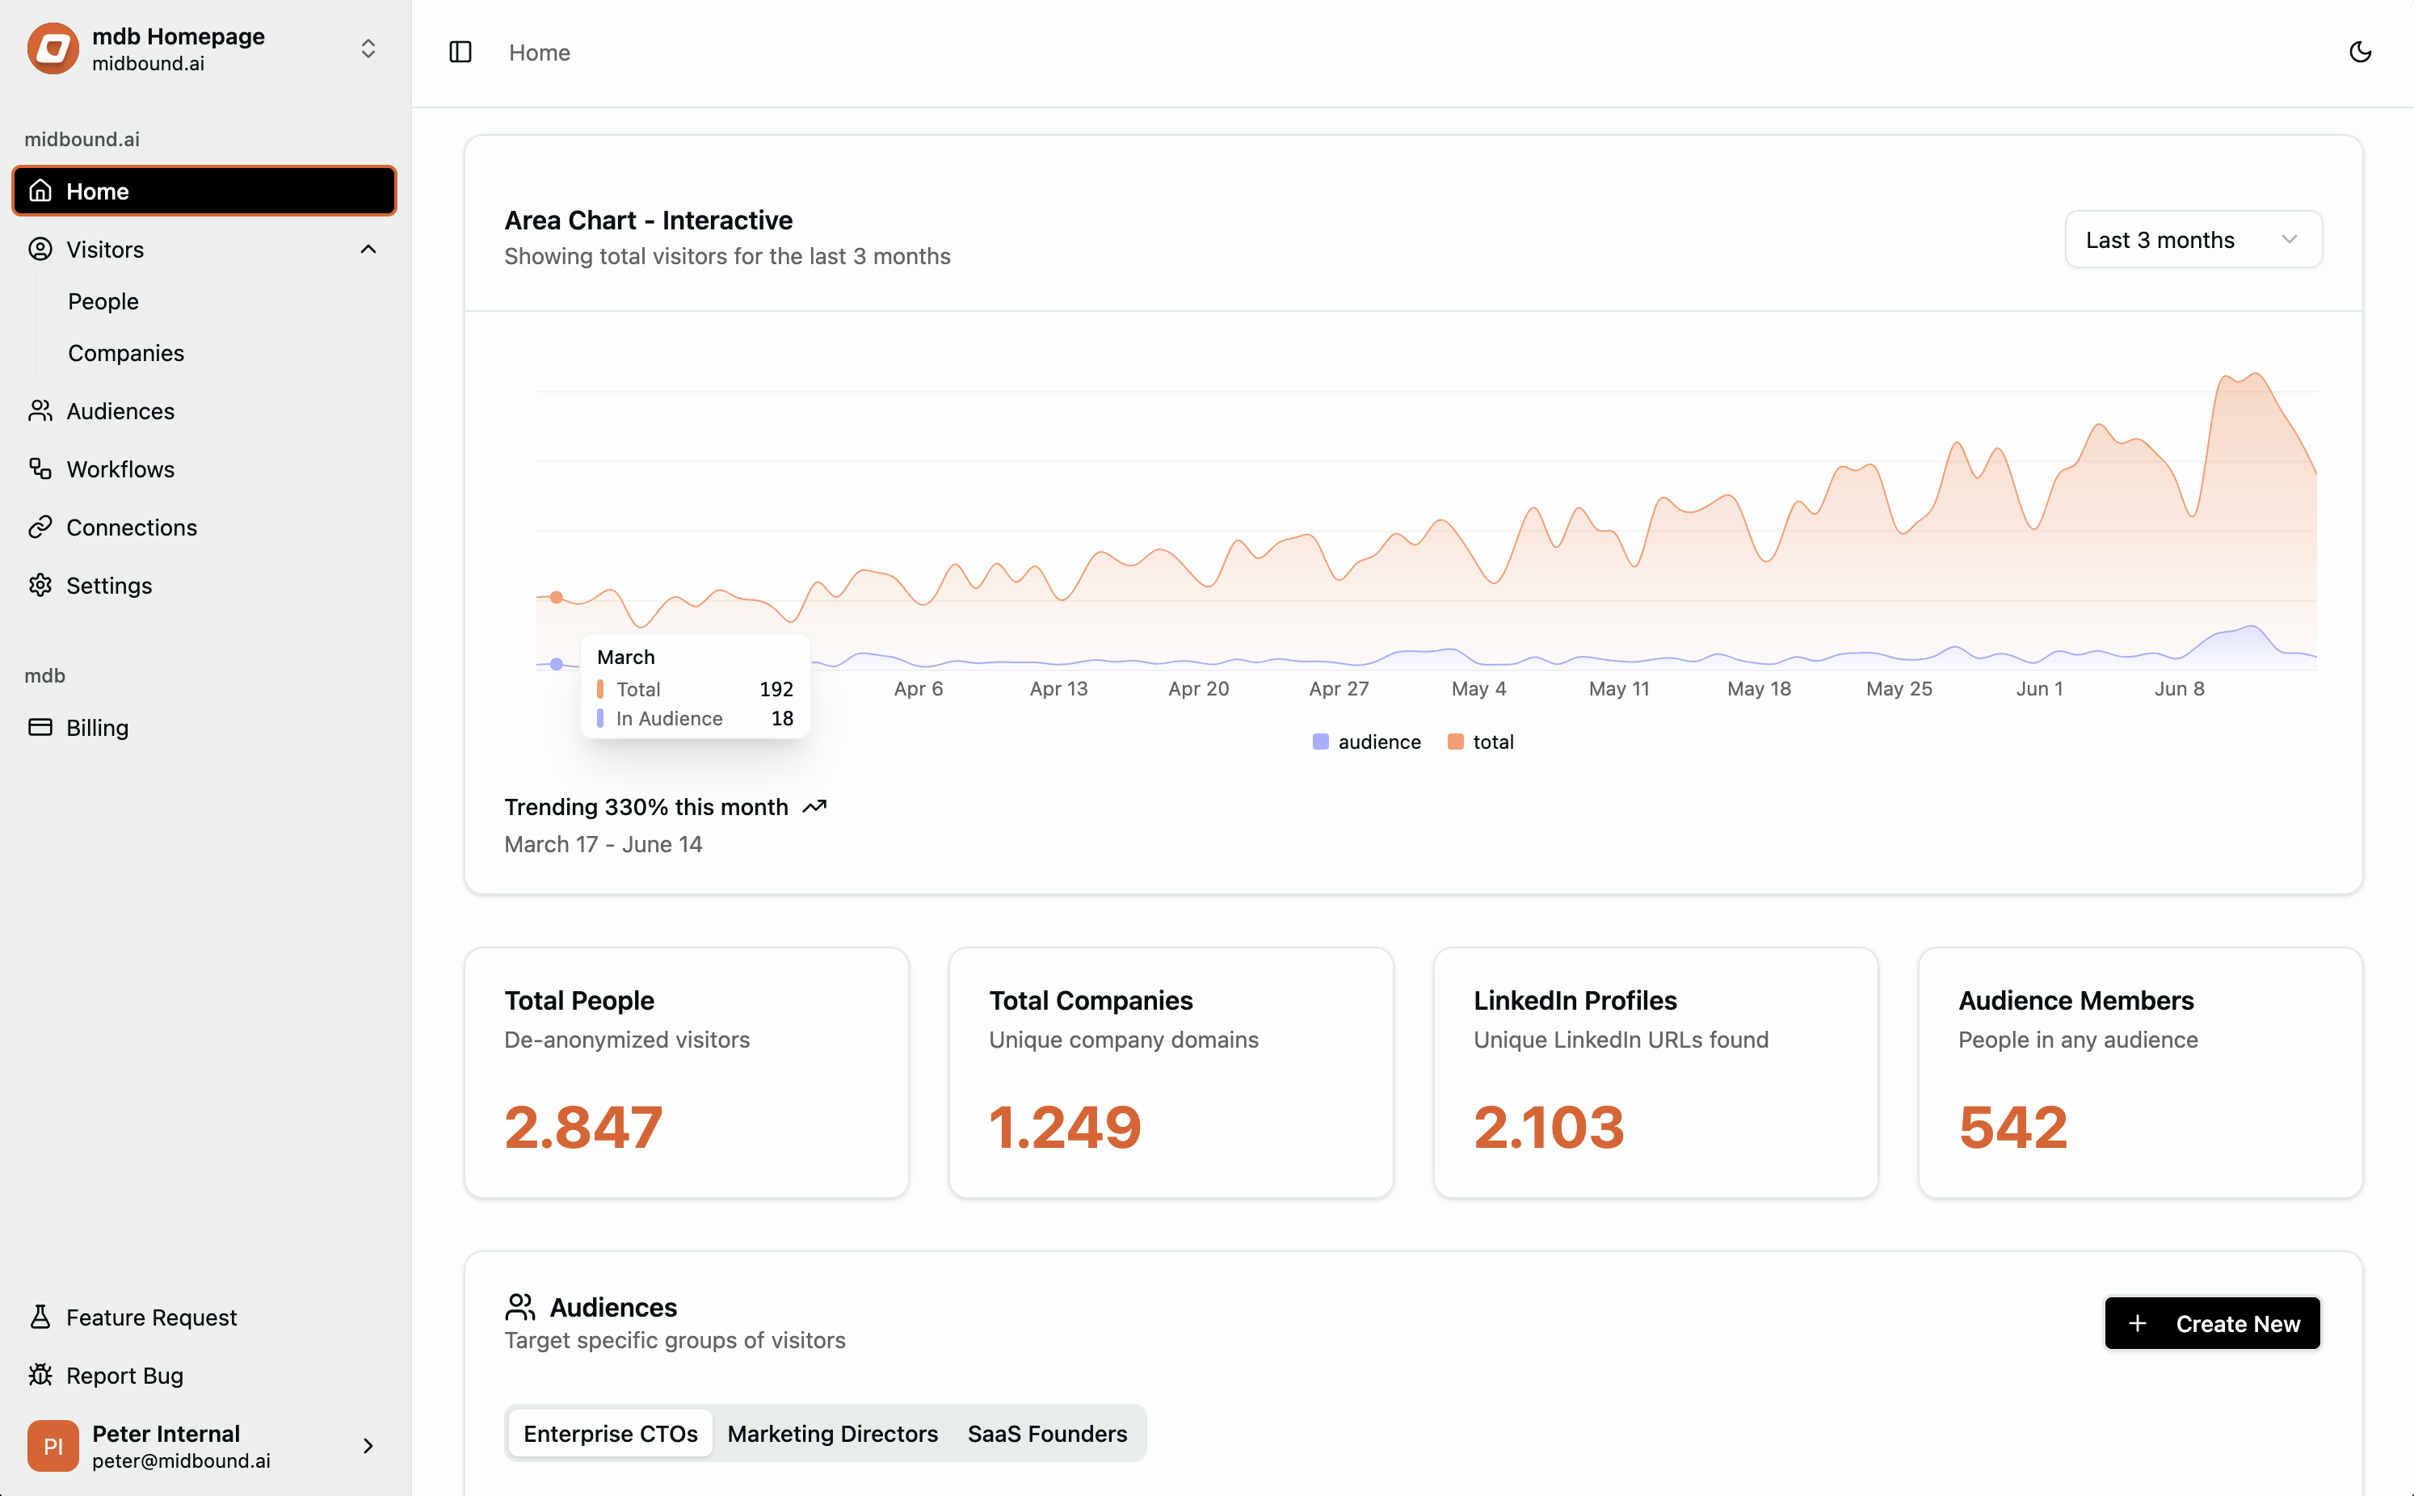This screenshot has height=1496, width=2414.
Task: Click the midbound logo icon
Action: pyautogui.click(x=53, y=48)
